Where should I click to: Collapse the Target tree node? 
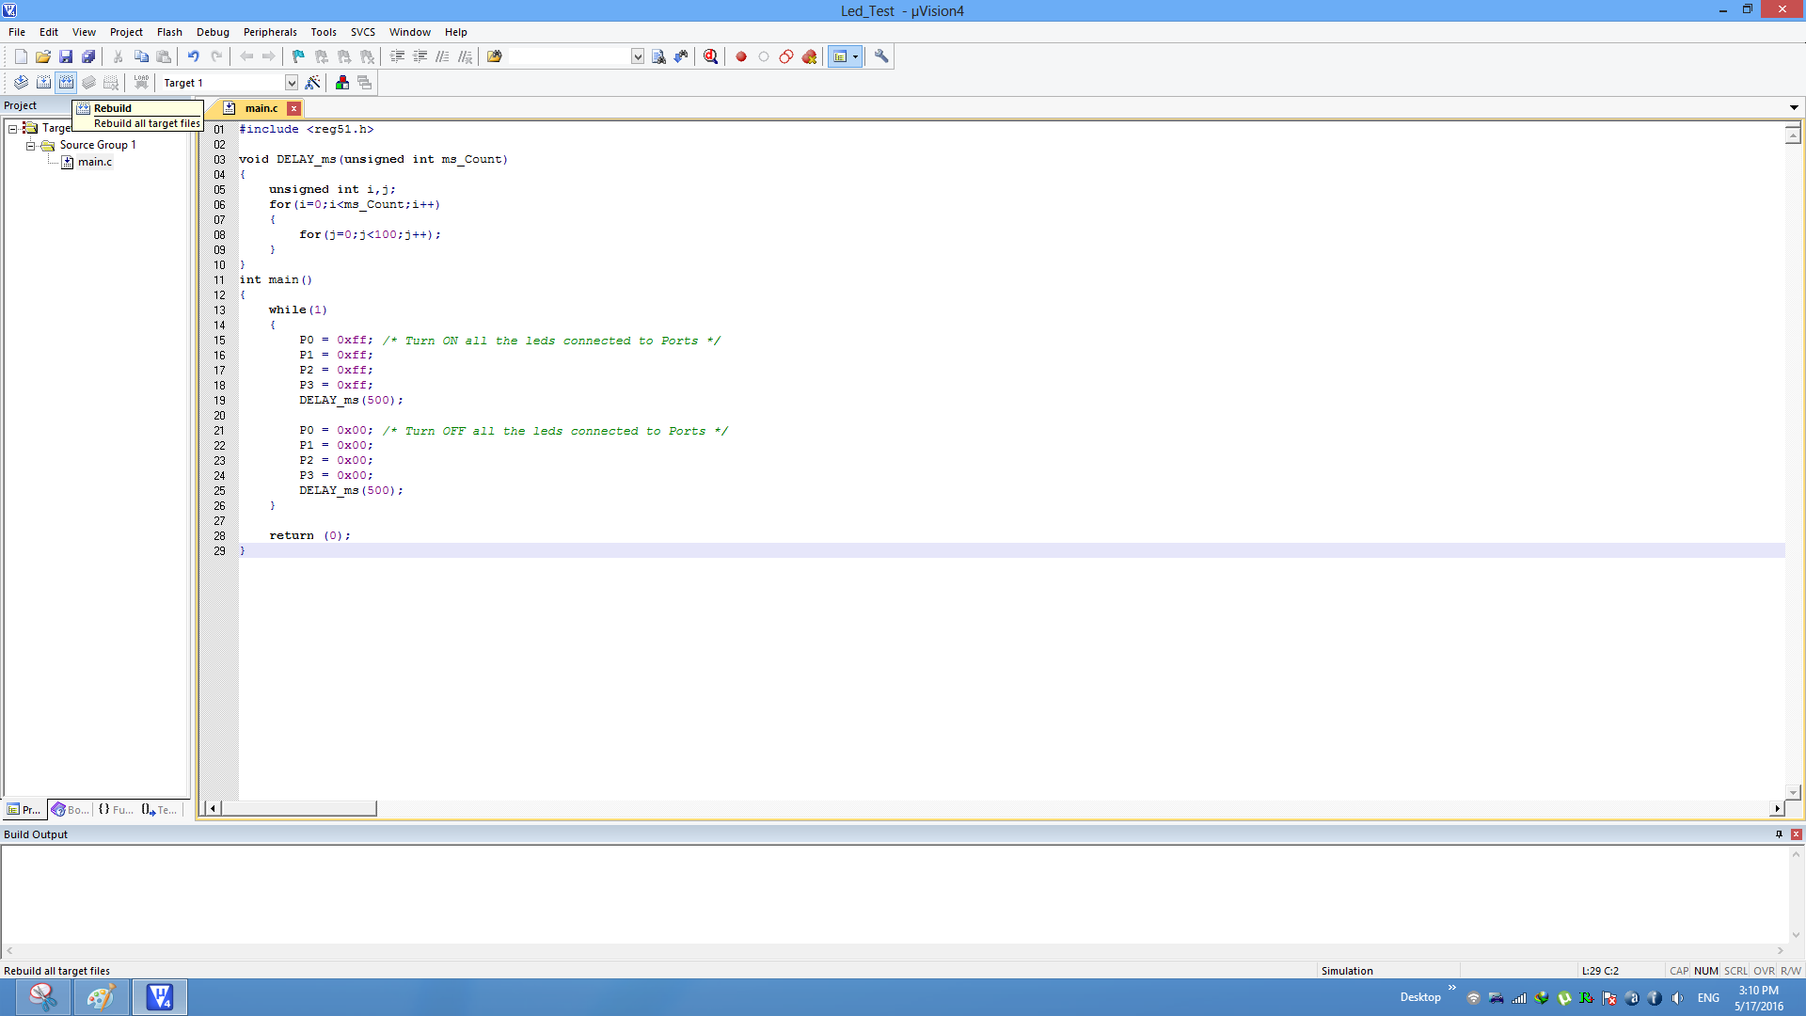13,128
